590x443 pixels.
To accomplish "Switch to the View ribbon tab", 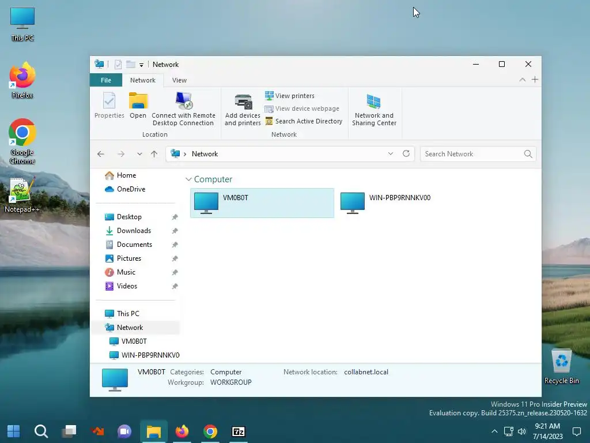I will point(179,80).
